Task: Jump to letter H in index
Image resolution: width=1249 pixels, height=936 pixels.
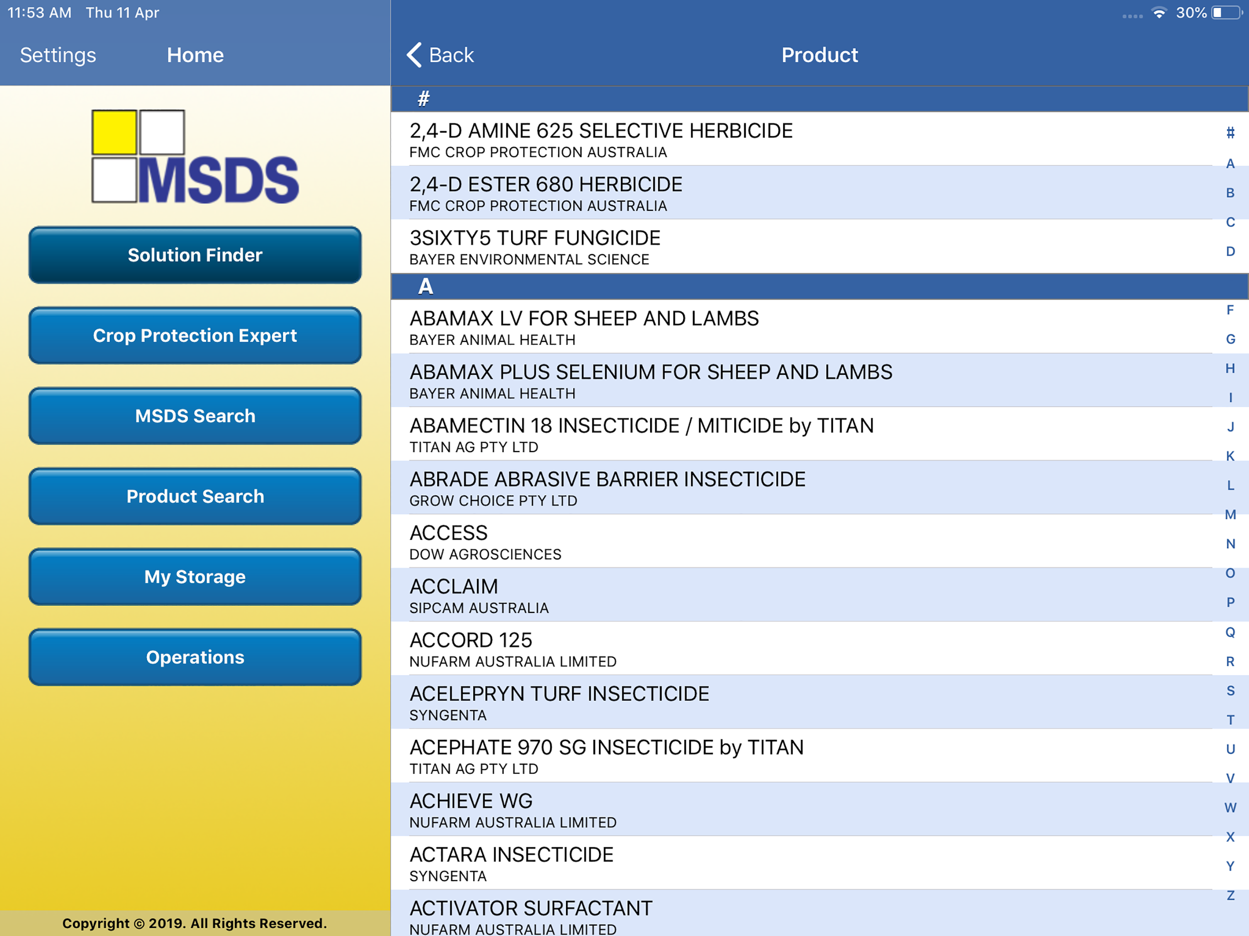Action: [1230, 369]
